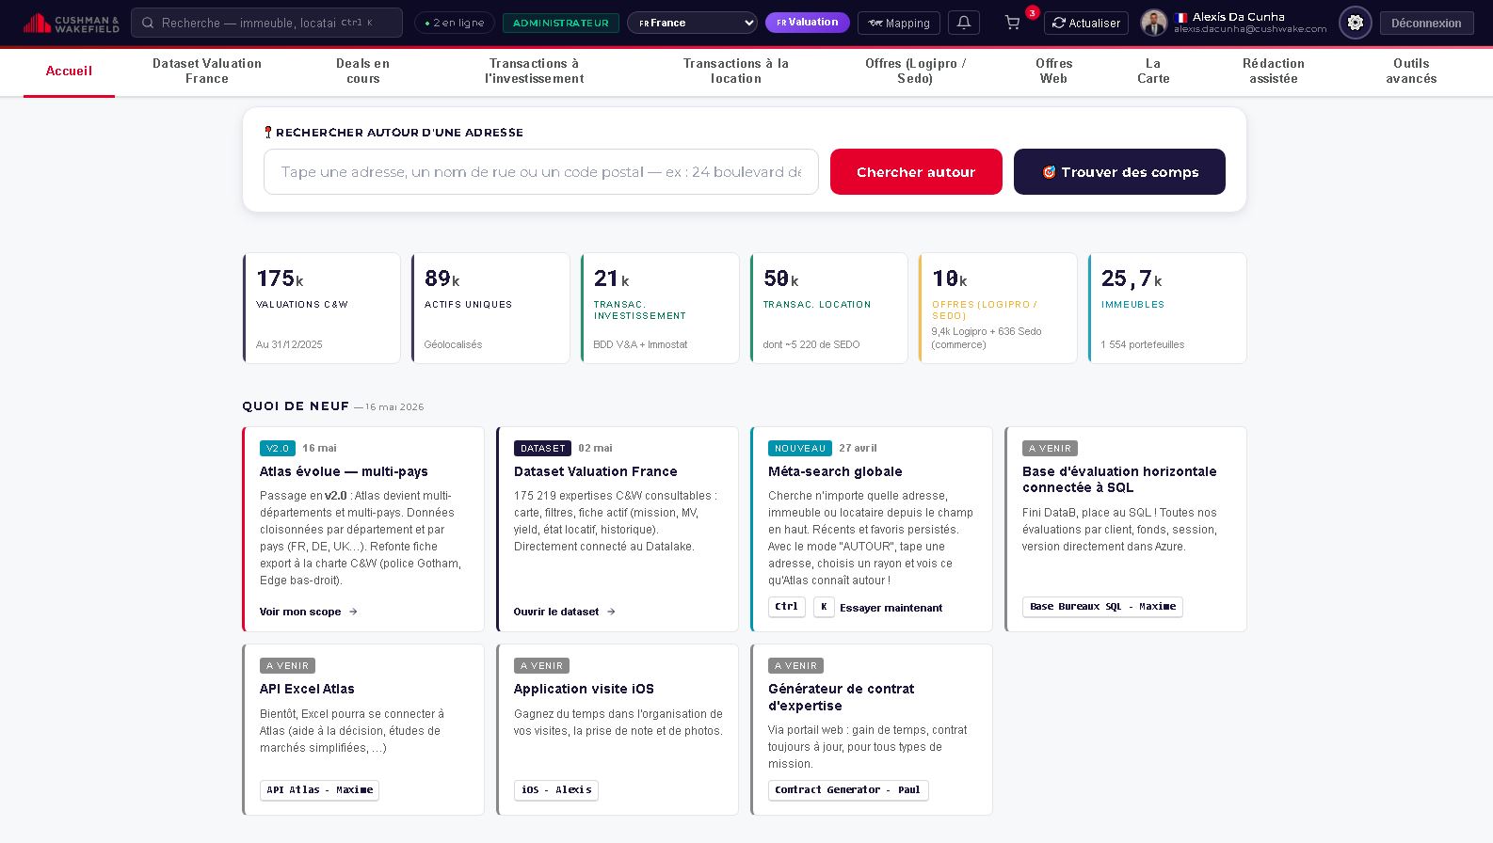This screenshot has width=1493, height=843.
Task: Open Offres Web tab
Action: (x=1053, y=71)
